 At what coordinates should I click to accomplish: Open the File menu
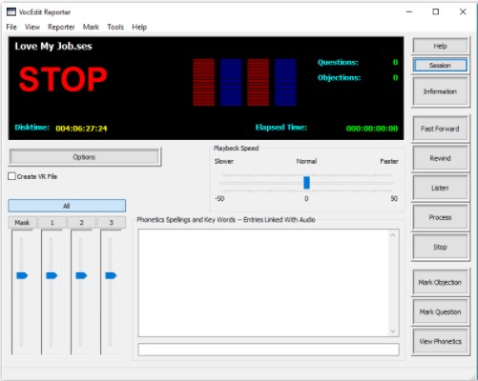[x=11, y=27]
